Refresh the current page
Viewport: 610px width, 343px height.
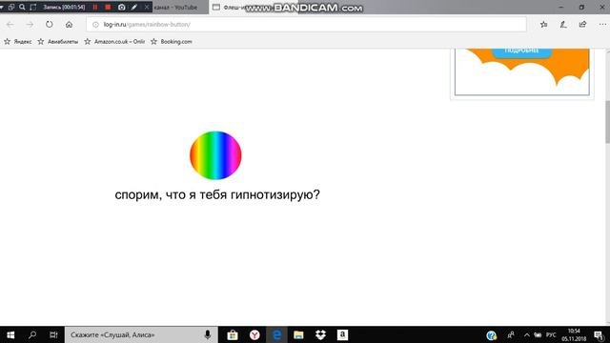coord(49,25)
